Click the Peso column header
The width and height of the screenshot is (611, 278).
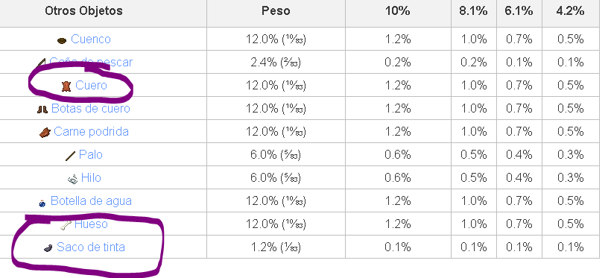click(276, 10)
